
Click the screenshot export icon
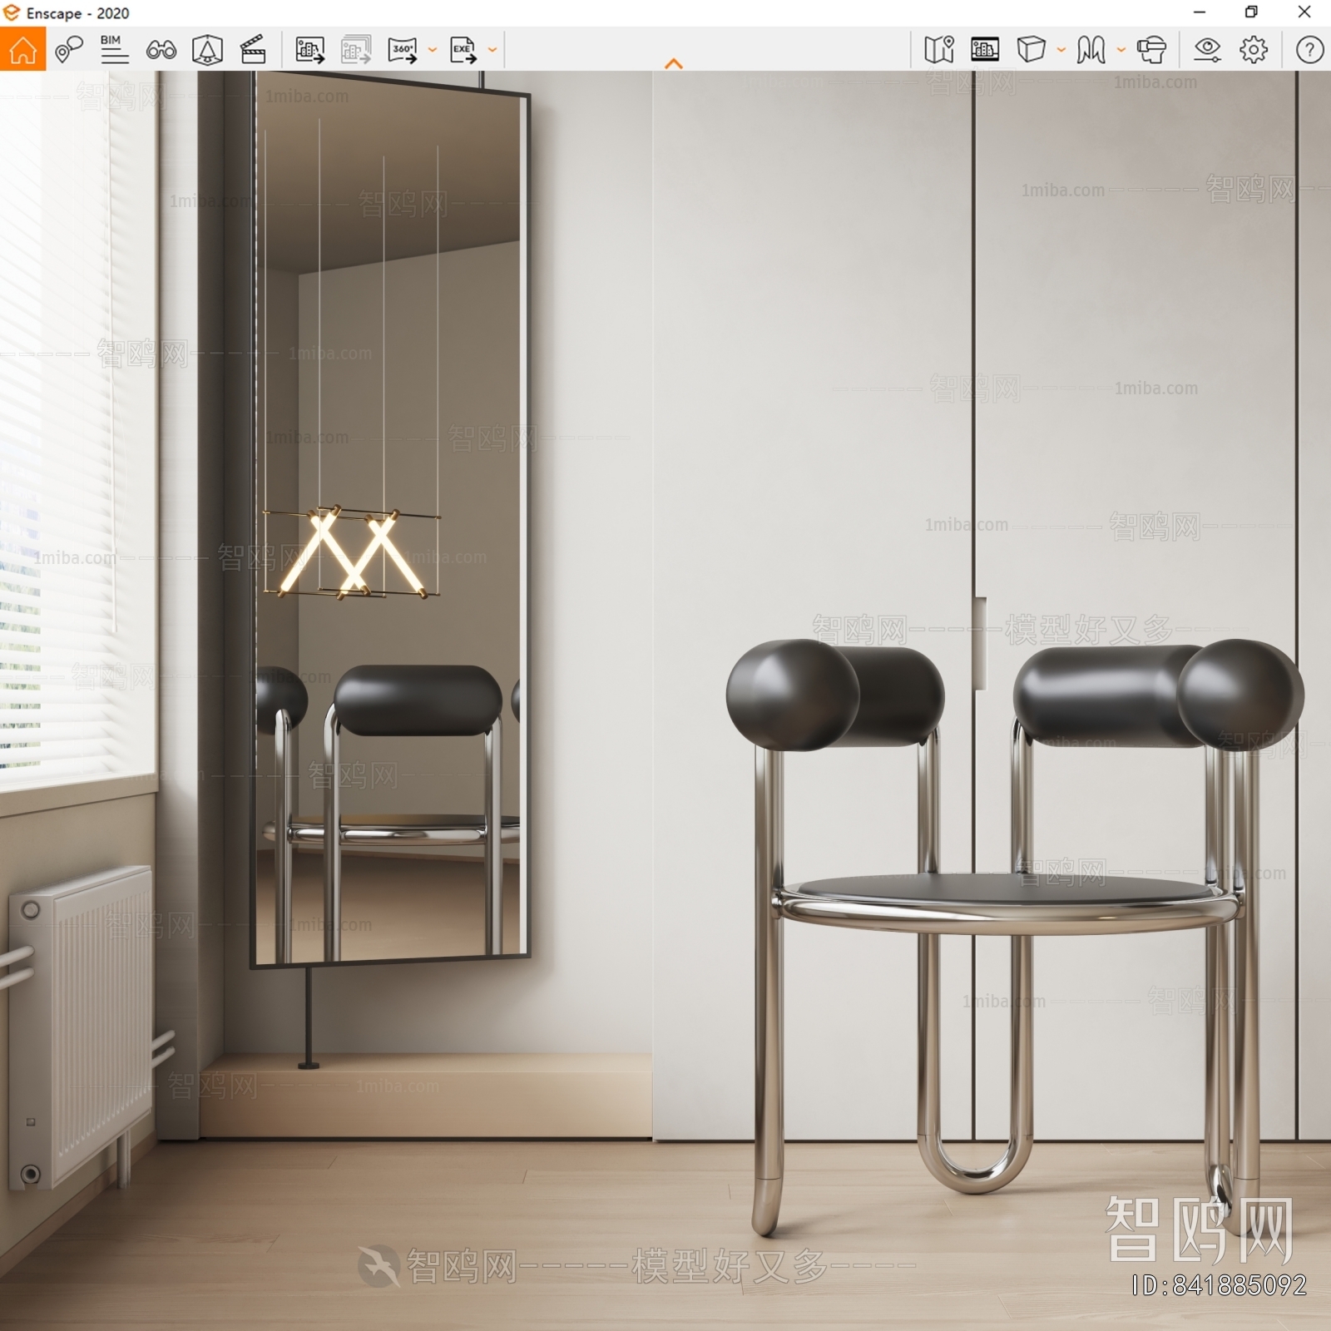(310, 50)
